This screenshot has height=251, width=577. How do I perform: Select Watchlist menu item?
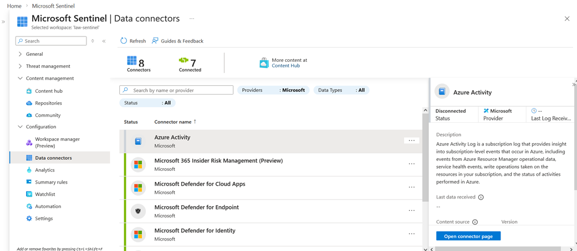[45, 194]
